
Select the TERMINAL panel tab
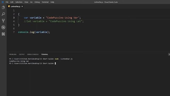coord(45,54)
